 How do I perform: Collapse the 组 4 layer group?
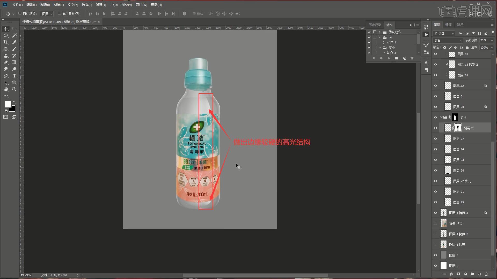coord(441,117)
